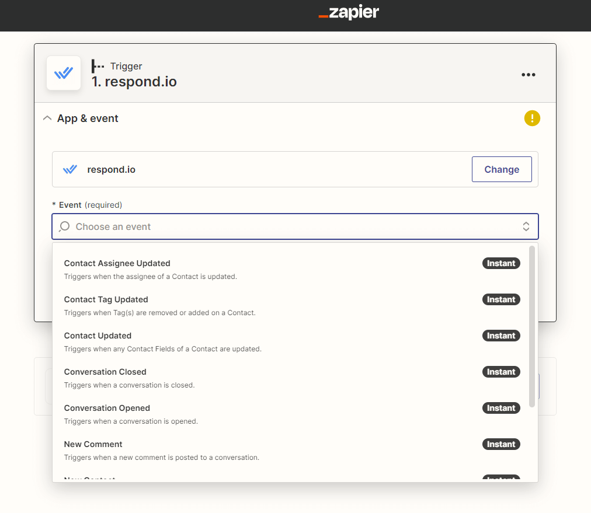Click the Trigger step type icon
591x513 pixels.
(98, 66)
